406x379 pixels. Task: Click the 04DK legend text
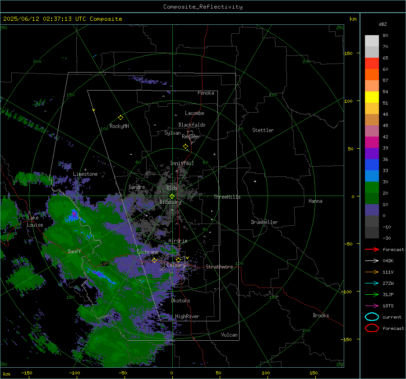pos(388,261)
